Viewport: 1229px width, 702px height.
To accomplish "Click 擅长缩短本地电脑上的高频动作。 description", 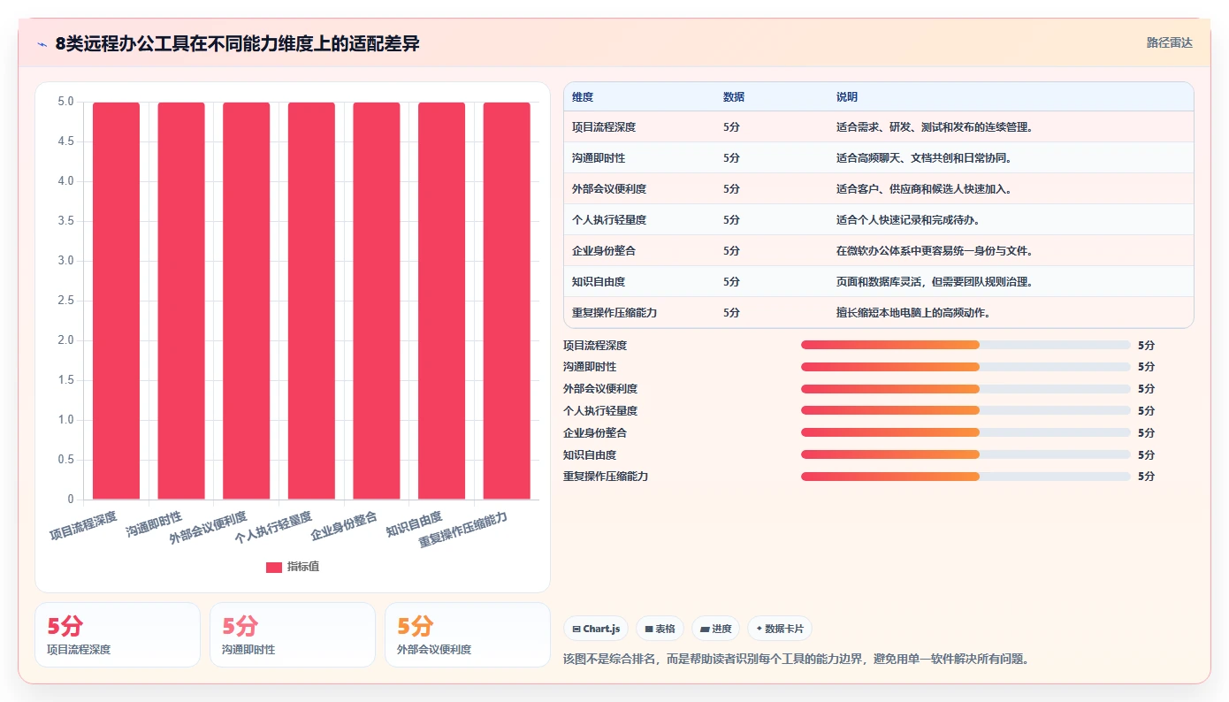I will [913, 313].
